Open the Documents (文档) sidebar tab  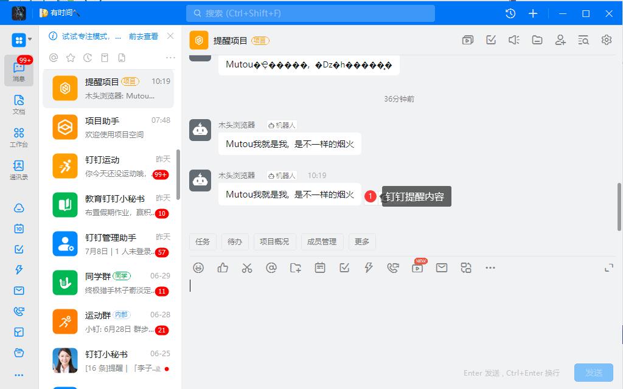(19, 105)
